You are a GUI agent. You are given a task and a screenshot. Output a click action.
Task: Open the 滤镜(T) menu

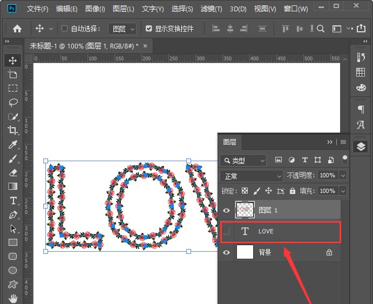point(211,9)
